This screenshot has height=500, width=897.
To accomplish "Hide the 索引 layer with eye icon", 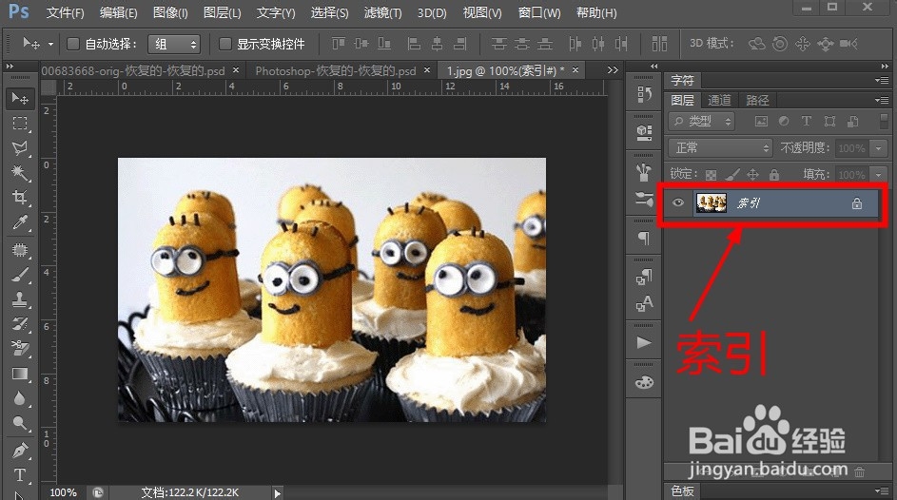I will pos(678,202).
